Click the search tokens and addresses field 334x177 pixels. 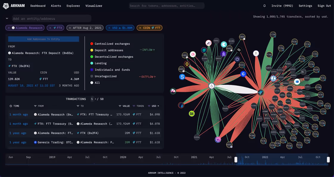pos(166,5)
